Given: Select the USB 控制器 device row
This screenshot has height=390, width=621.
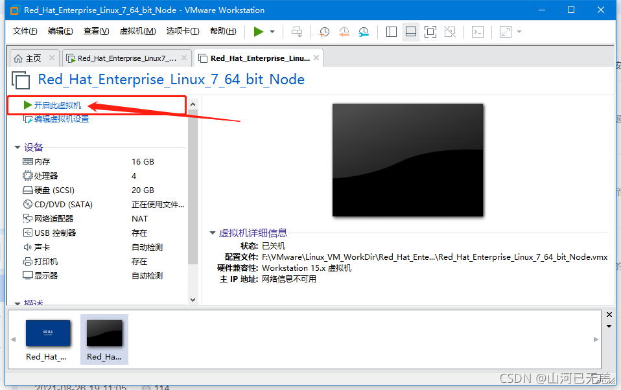Looking at the screenshot, I should (103, 233).
